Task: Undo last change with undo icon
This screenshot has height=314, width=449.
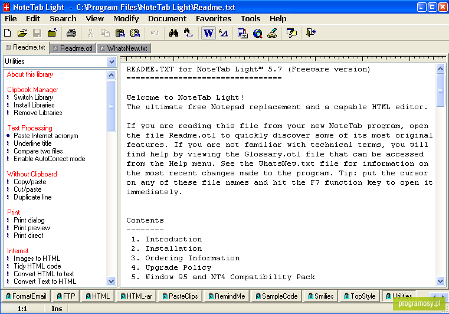Action: [155, 33]
